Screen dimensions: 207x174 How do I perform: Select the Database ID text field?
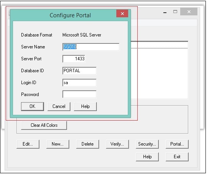point(79,71)
